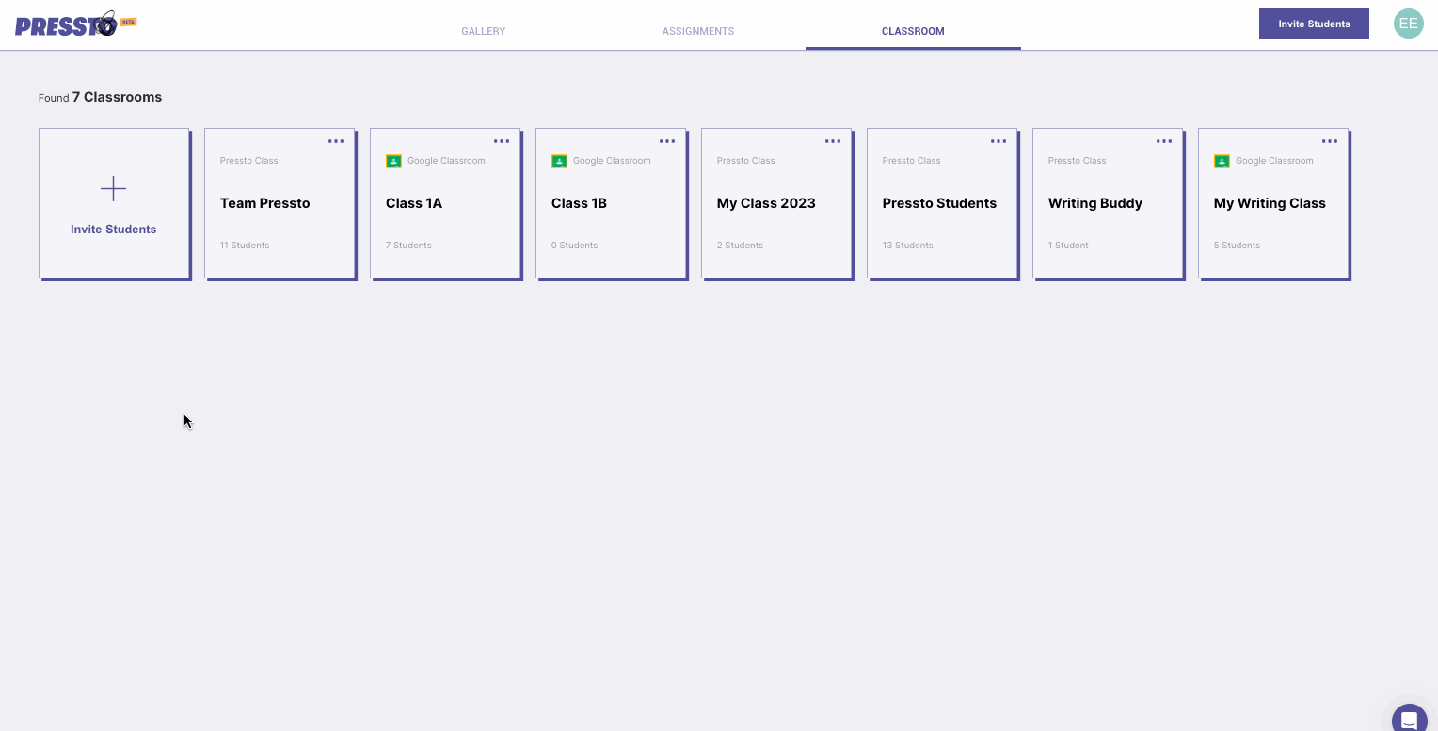
Task: Open the three-dot menu on My Class 2023
Action: (x=833, y=141)
